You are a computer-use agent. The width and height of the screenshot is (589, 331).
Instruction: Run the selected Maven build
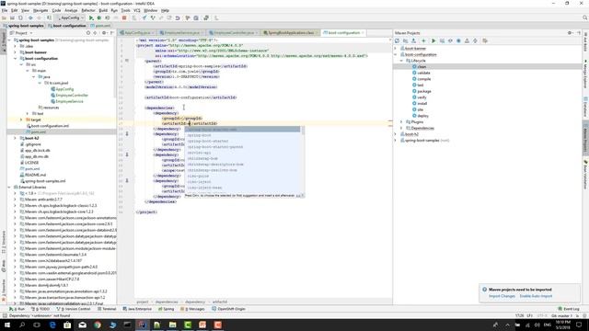coord(433,40)
